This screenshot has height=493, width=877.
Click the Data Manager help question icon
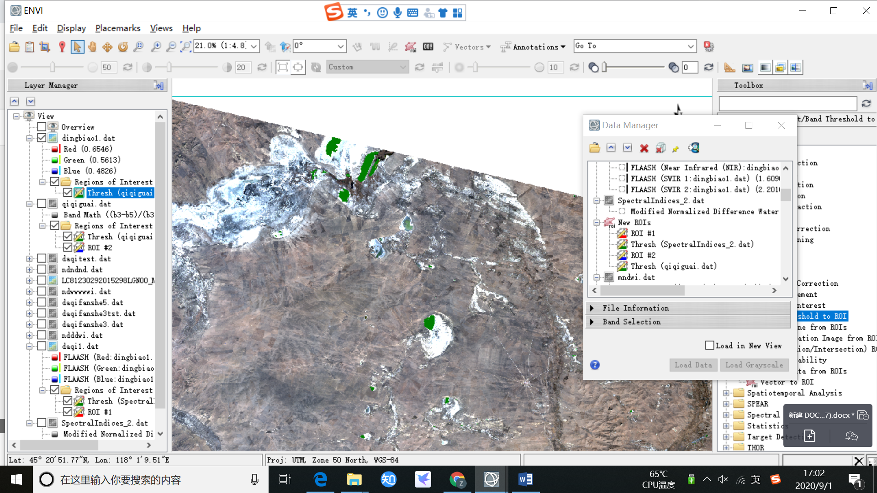[595, 365]
